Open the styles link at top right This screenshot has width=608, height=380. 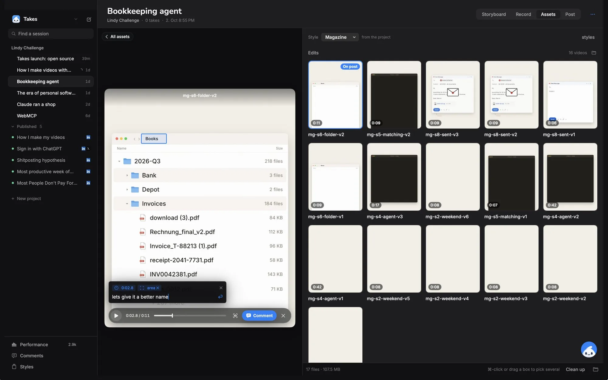coord(588,37)
